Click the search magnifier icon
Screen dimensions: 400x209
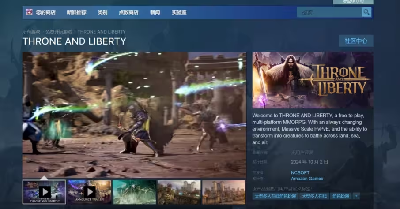[x=366, y=12]
